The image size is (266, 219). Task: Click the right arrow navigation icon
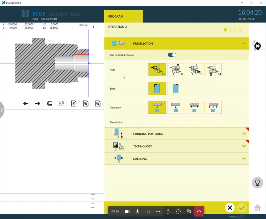point(38,103)
